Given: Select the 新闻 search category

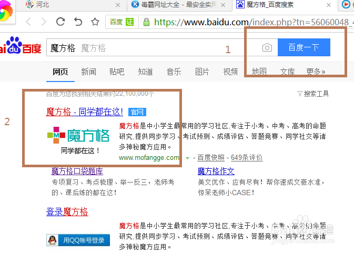Looking at the screenshot, I should [x=88, y=72].
